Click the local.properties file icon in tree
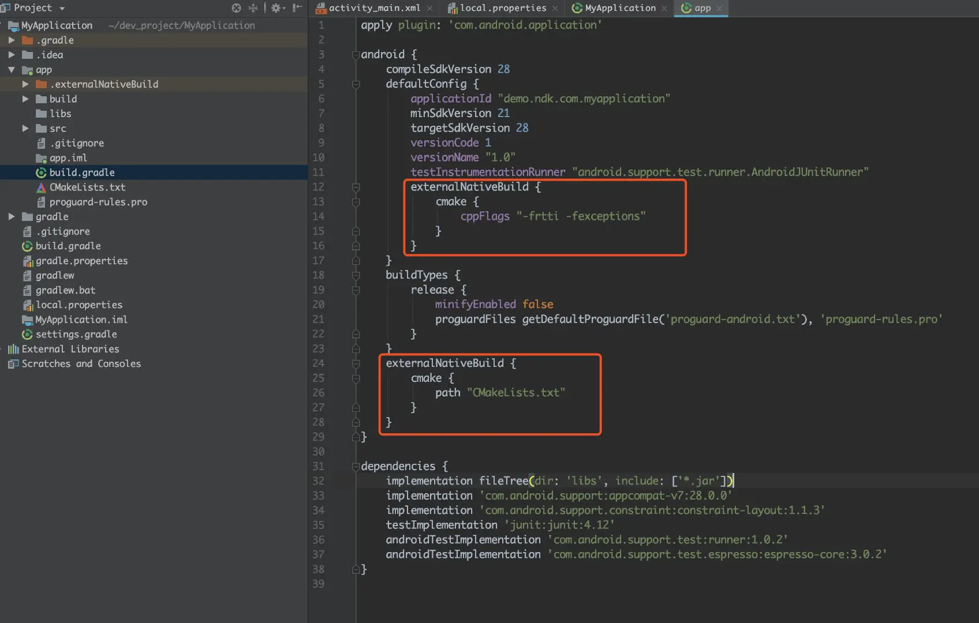Screen dimensions: 979x623 [27, 305]
